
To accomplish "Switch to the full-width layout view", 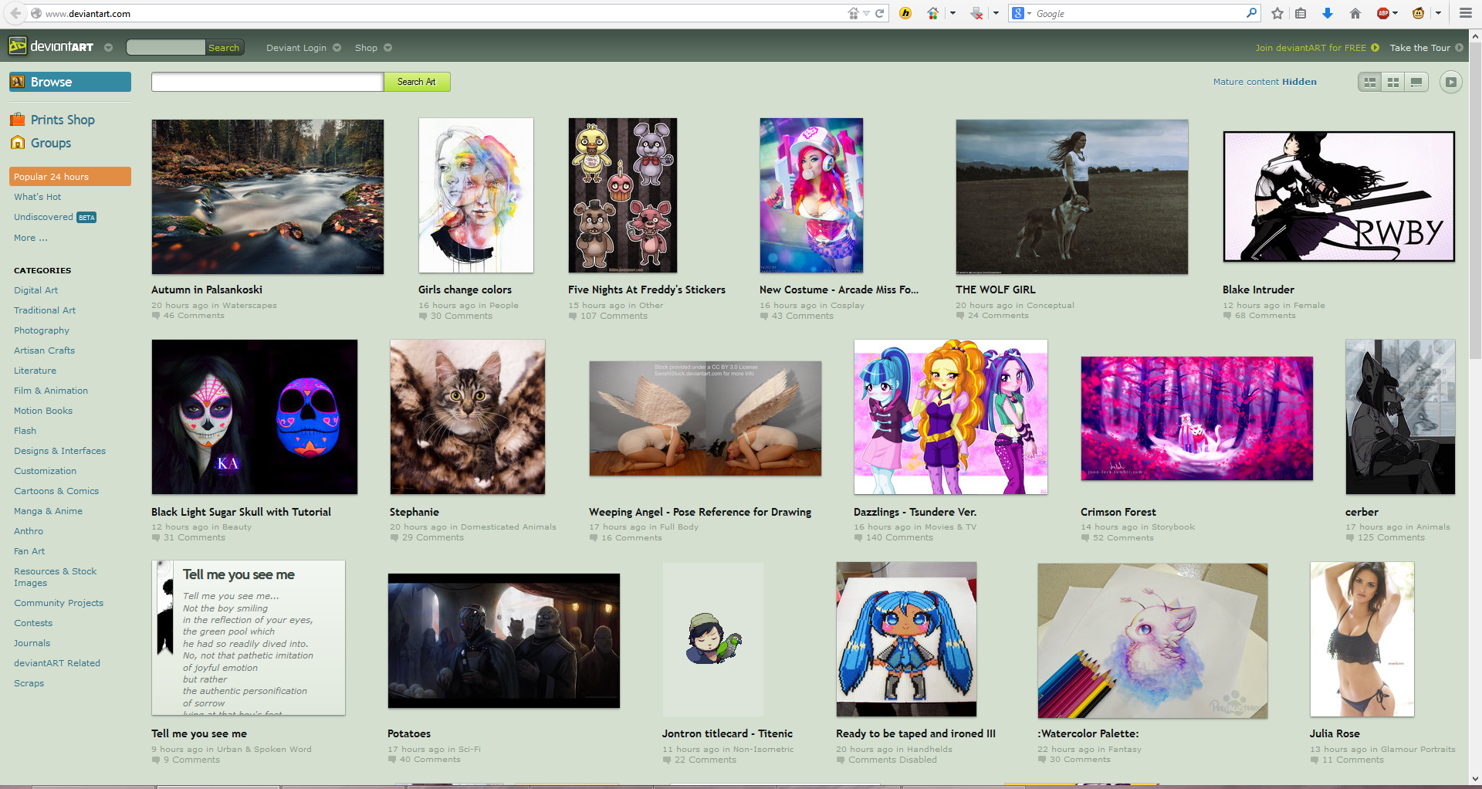I will tap(1416, 82).
